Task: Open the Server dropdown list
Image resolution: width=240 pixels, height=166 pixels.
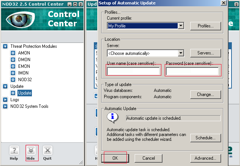Action: (181, 53)
